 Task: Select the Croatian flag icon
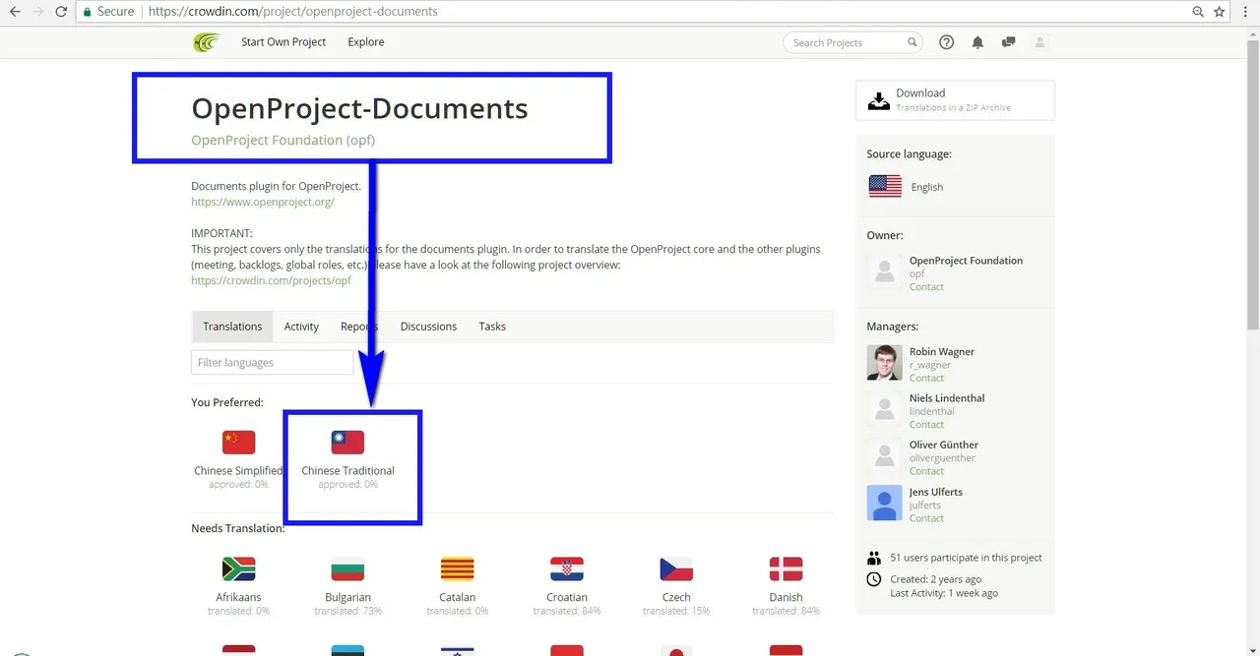[x=567, y=568]
